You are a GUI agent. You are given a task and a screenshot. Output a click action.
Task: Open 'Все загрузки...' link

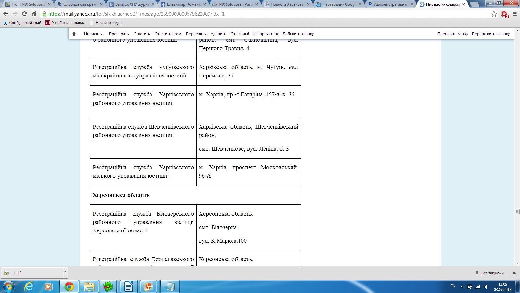493,273
